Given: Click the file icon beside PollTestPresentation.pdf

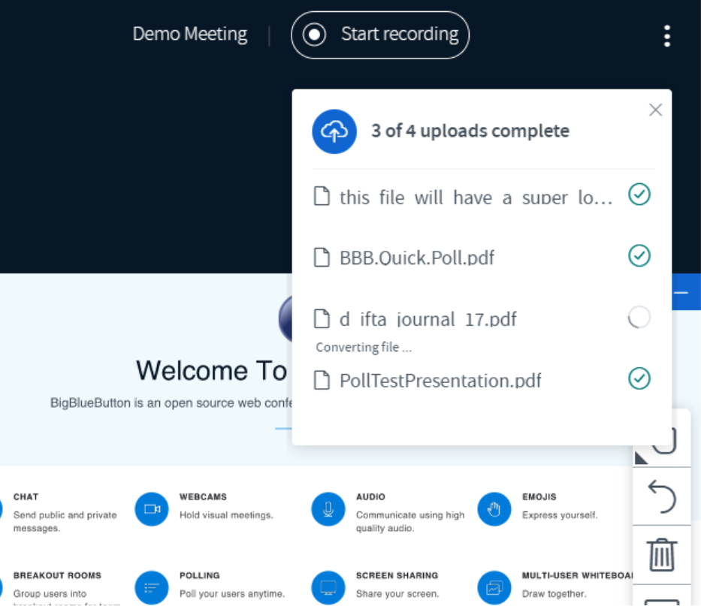Looking at the screenshot, I should pos(322,380).
